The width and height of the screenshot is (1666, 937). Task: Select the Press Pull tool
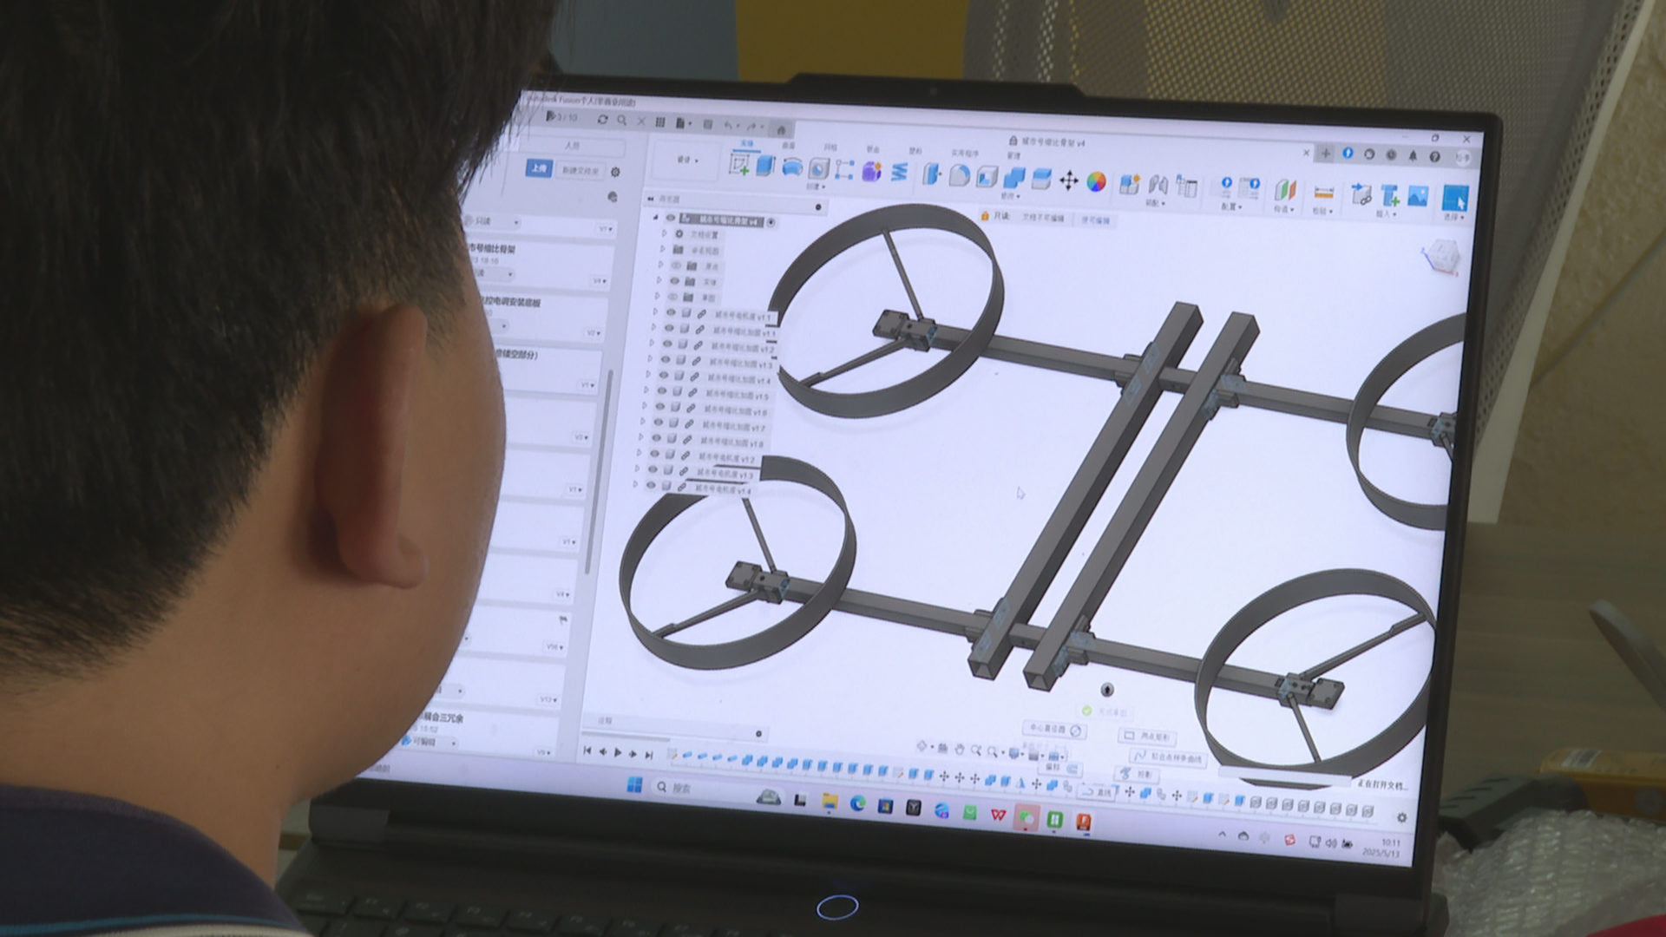pos(931,174)
